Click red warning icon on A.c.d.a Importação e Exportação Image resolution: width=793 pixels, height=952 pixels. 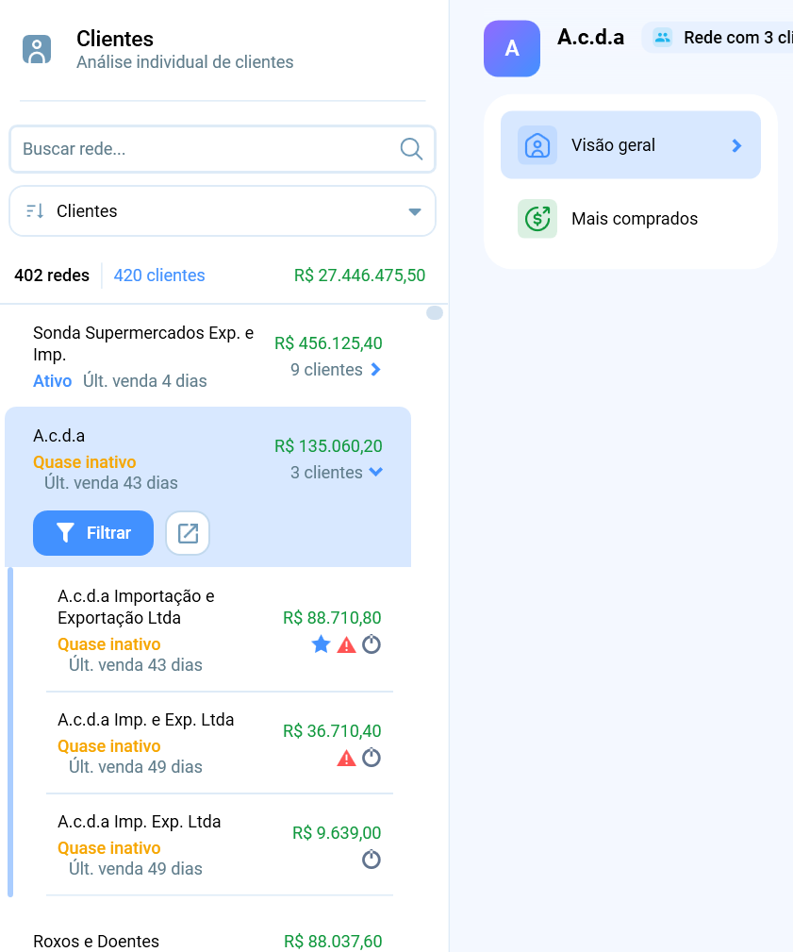click(346, 644)
